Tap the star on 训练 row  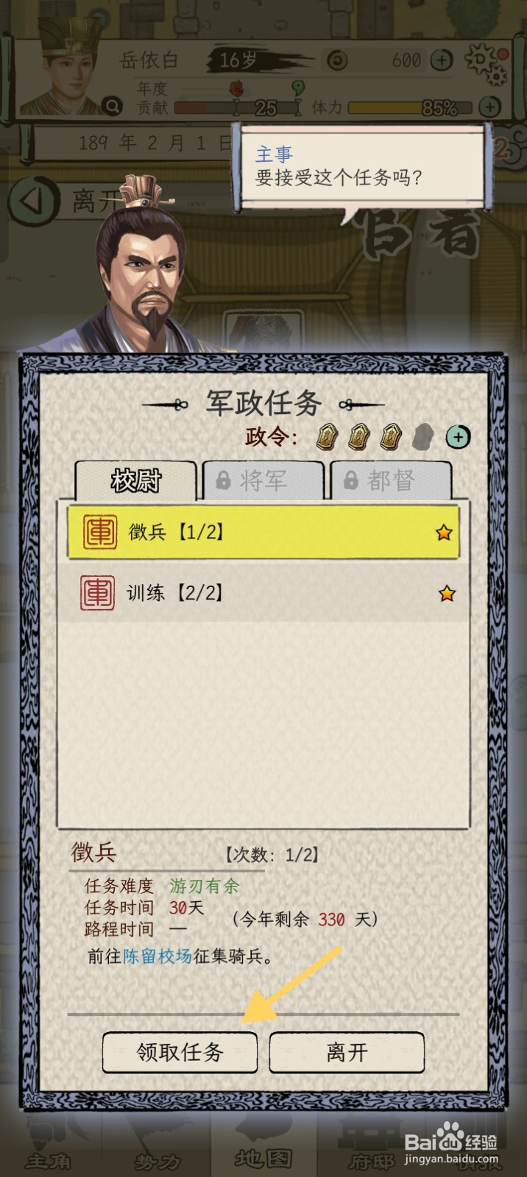click(447, 593)
